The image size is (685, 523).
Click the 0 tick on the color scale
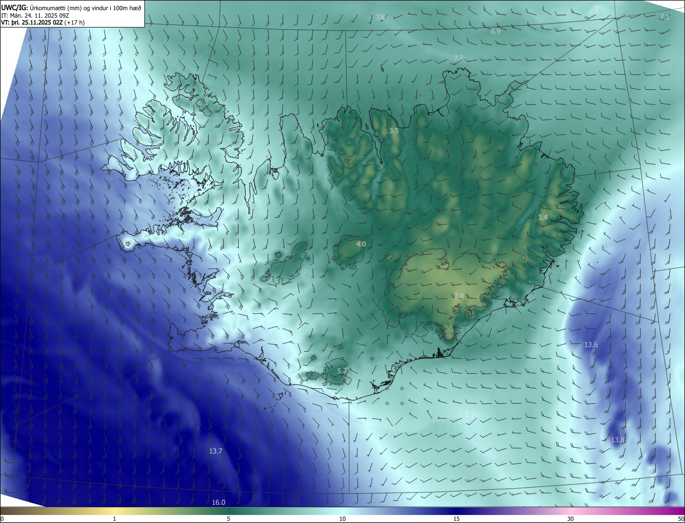point(2,519)
